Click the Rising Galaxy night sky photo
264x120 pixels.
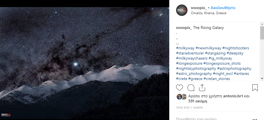pyautogui.click(x=84, y=63)
